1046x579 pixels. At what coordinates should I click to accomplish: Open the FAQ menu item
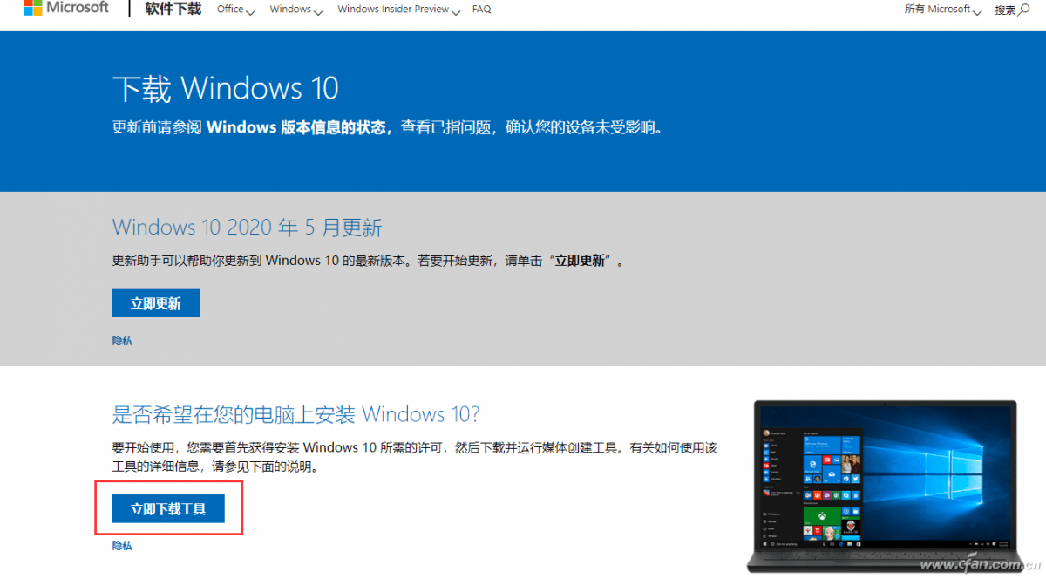click(x=481, y=10)
